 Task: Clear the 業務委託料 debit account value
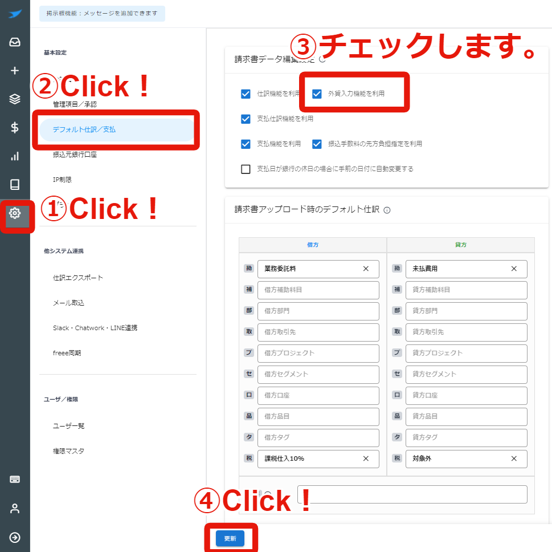[366, 269]
